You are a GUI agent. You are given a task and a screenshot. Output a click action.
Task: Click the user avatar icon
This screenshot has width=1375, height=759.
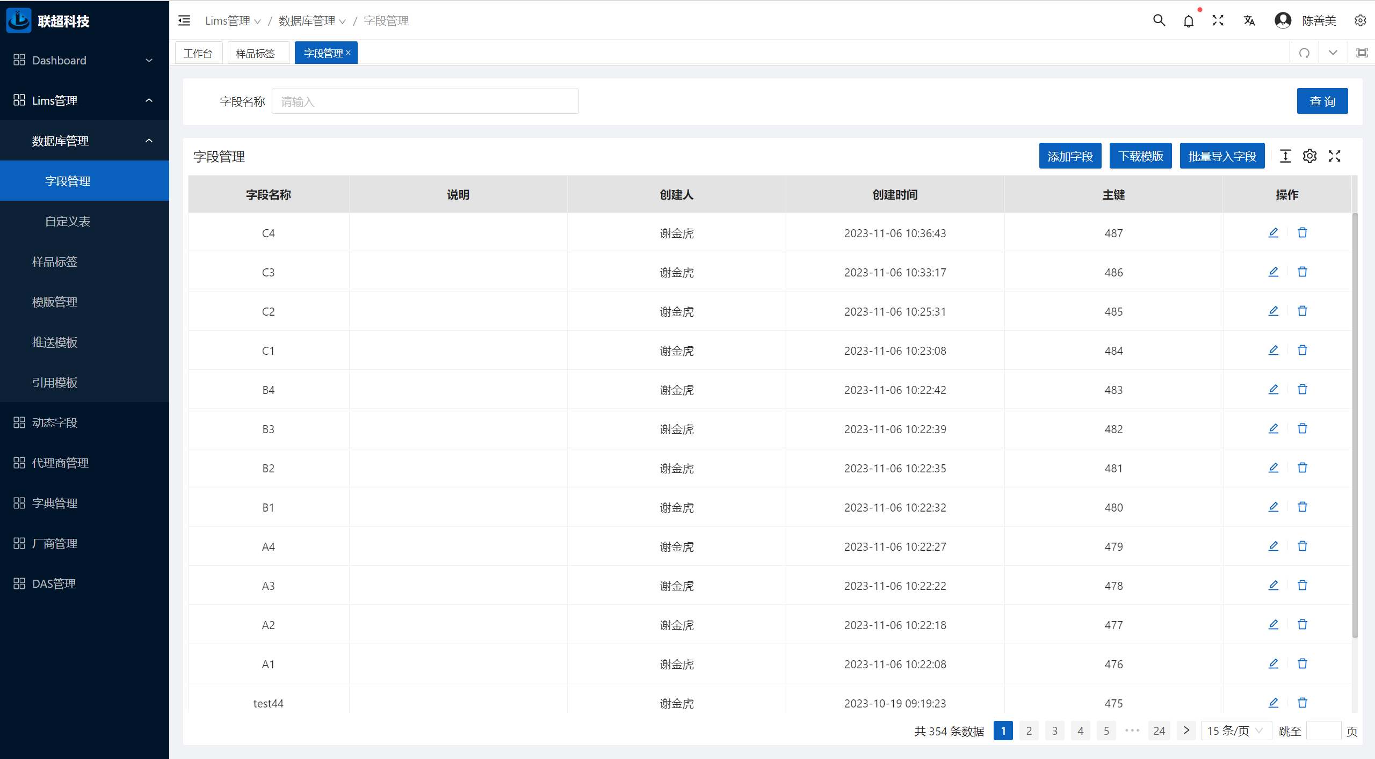click(x=1283, y=20)
